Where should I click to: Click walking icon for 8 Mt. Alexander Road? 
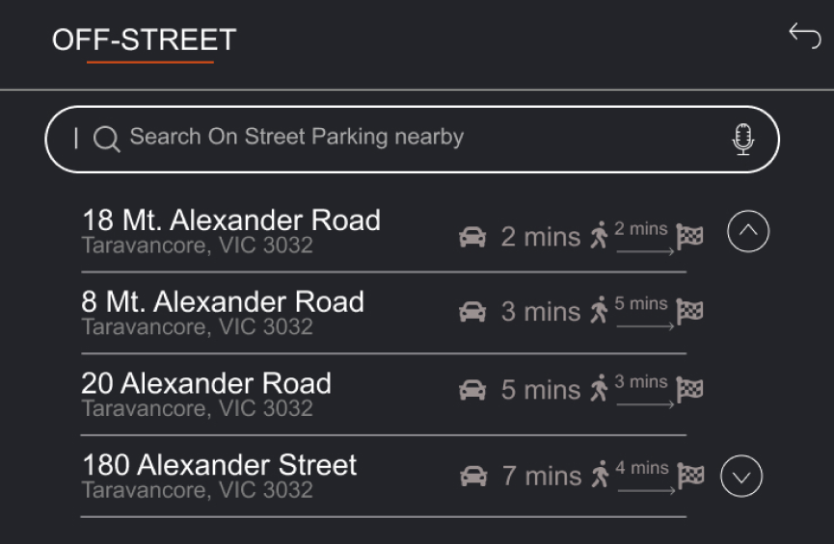click(600, 310)
